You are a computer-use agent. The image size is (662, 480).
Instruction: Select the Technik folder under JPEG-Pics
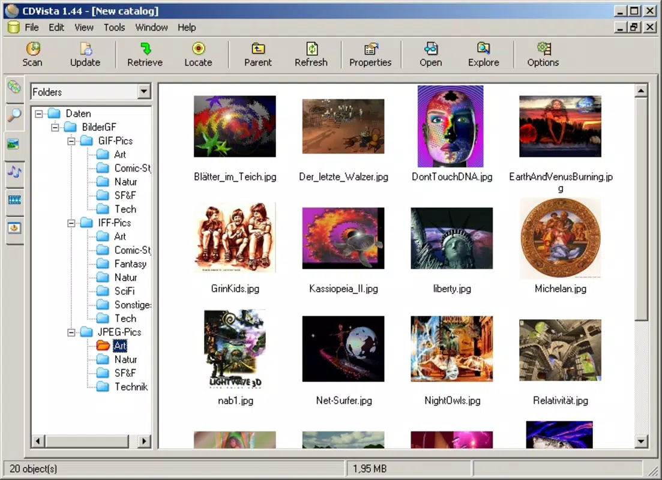click(122, 387)
